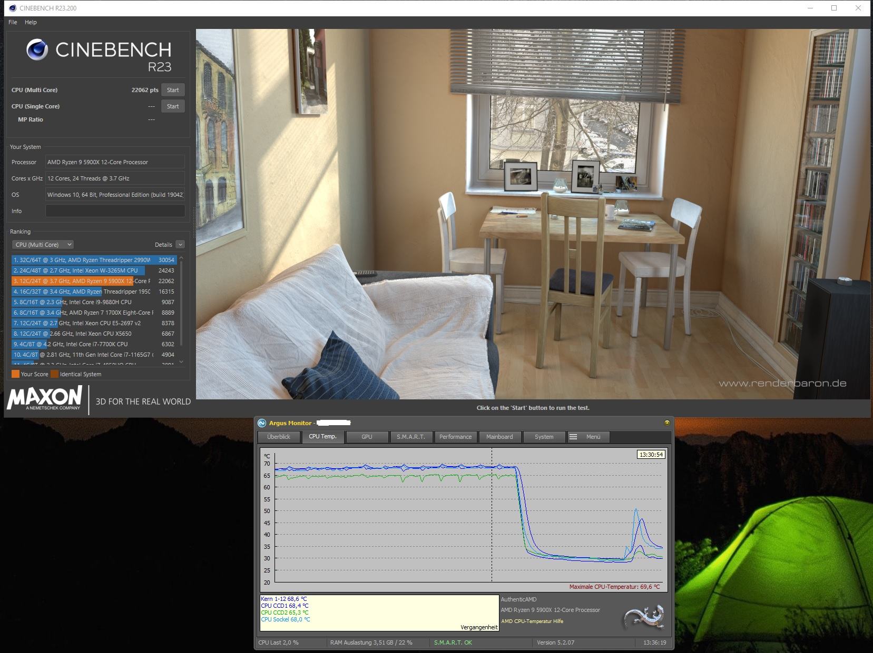Open the File menu
Viewport: 873px width, 653px height.
(13, 22)
